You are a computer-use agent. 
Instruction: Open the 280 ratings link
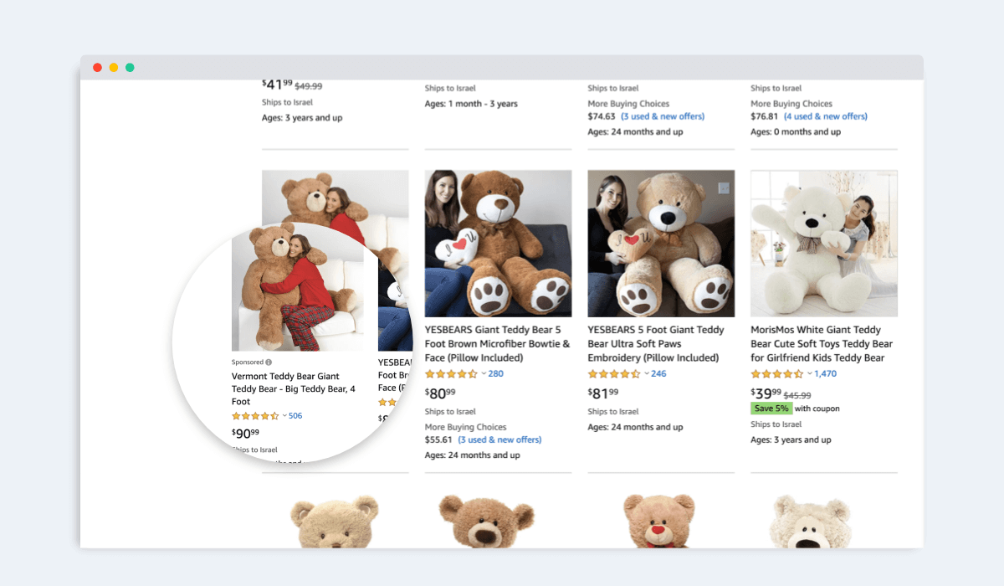(x=495, y=373)
